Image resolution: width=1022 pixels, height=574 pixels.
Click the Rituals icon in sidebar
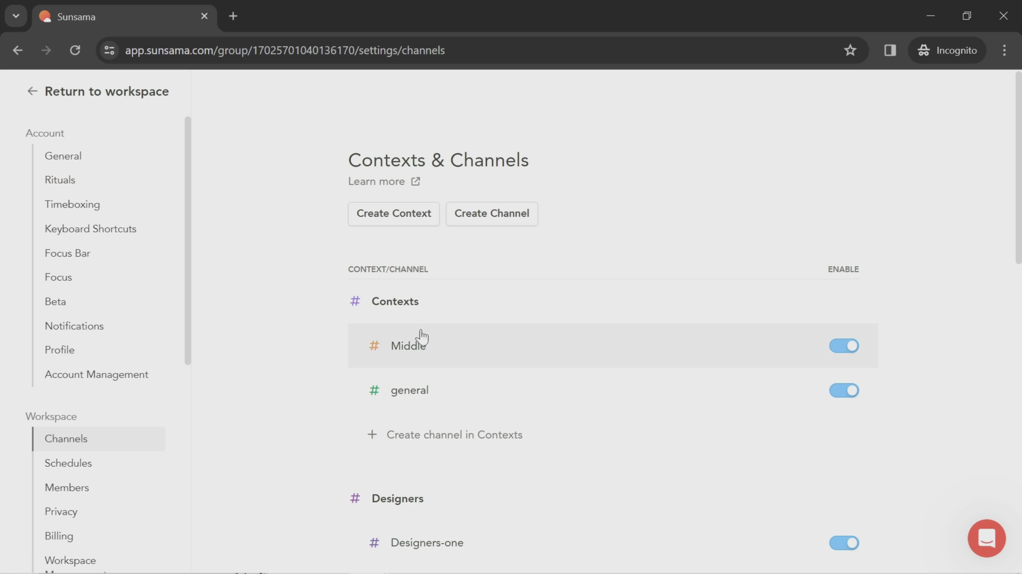(x=60, y=180)
